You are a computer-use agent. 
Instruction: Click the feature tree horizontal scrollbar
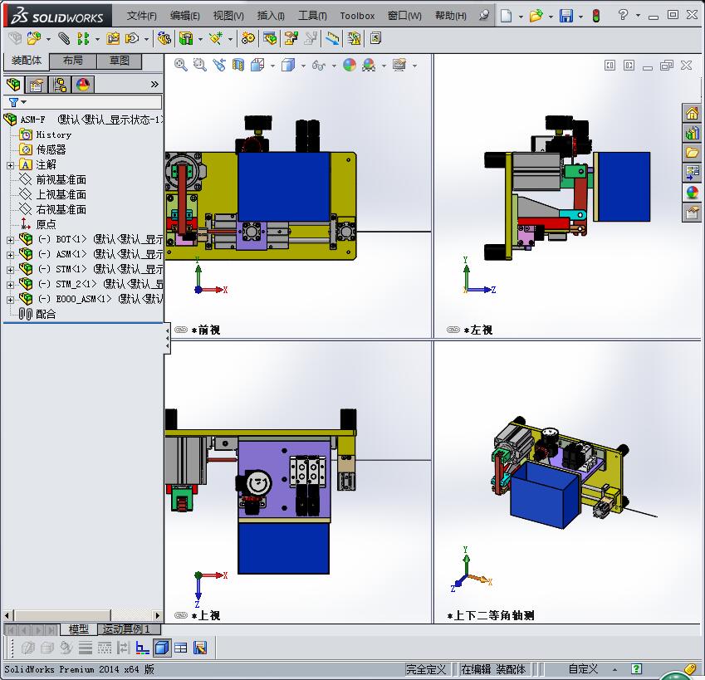click(x=83, y=615)
